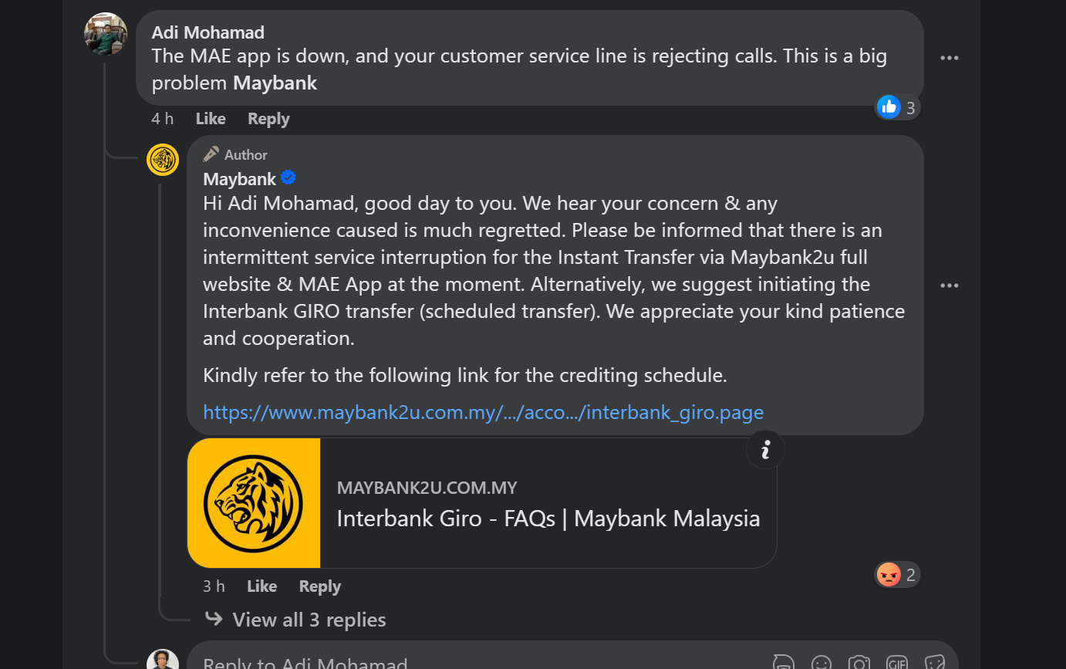Open the Interbank Giro FAQs preview card
1066x669 pixels.
click(x=548, y=518)
